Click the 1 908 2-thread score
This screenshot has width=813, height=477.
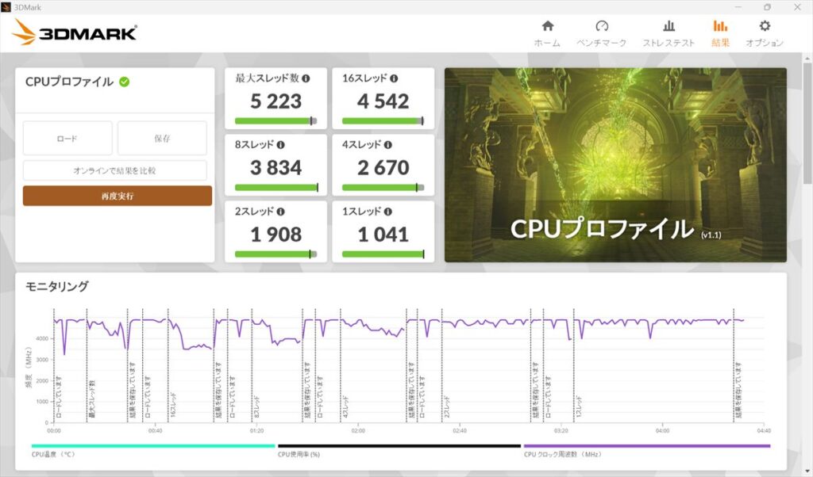pyautogui.click(x=275, y=235)
